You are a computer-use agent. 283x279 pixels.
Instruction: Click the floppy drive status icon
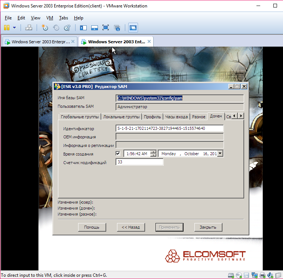tap(246, 275)
